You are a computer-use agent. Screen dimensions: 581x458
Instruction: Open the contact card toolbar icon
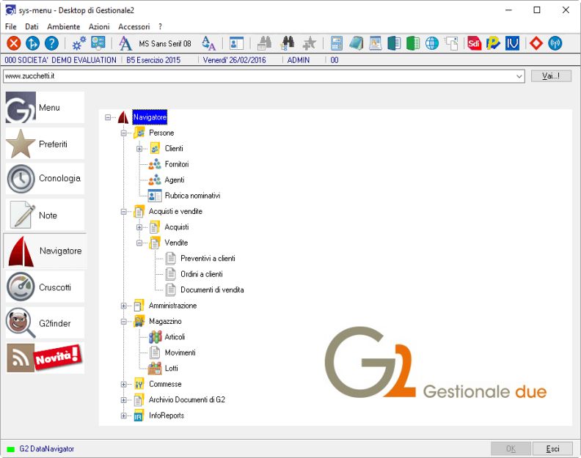click(236, 44)
